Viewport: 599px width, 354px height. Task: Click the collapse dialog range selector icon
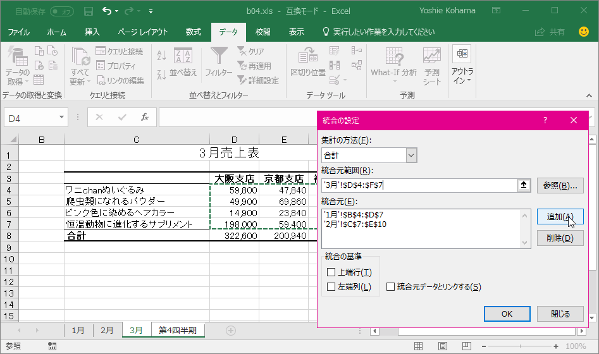click(524, 185)
